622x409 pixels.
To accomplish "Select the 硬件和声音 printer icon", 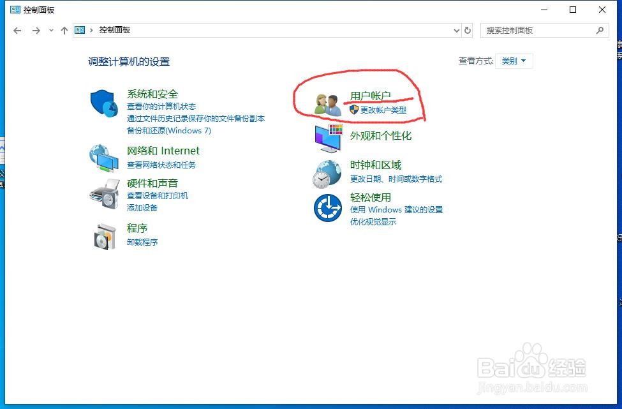I will [x=103, y=193].
